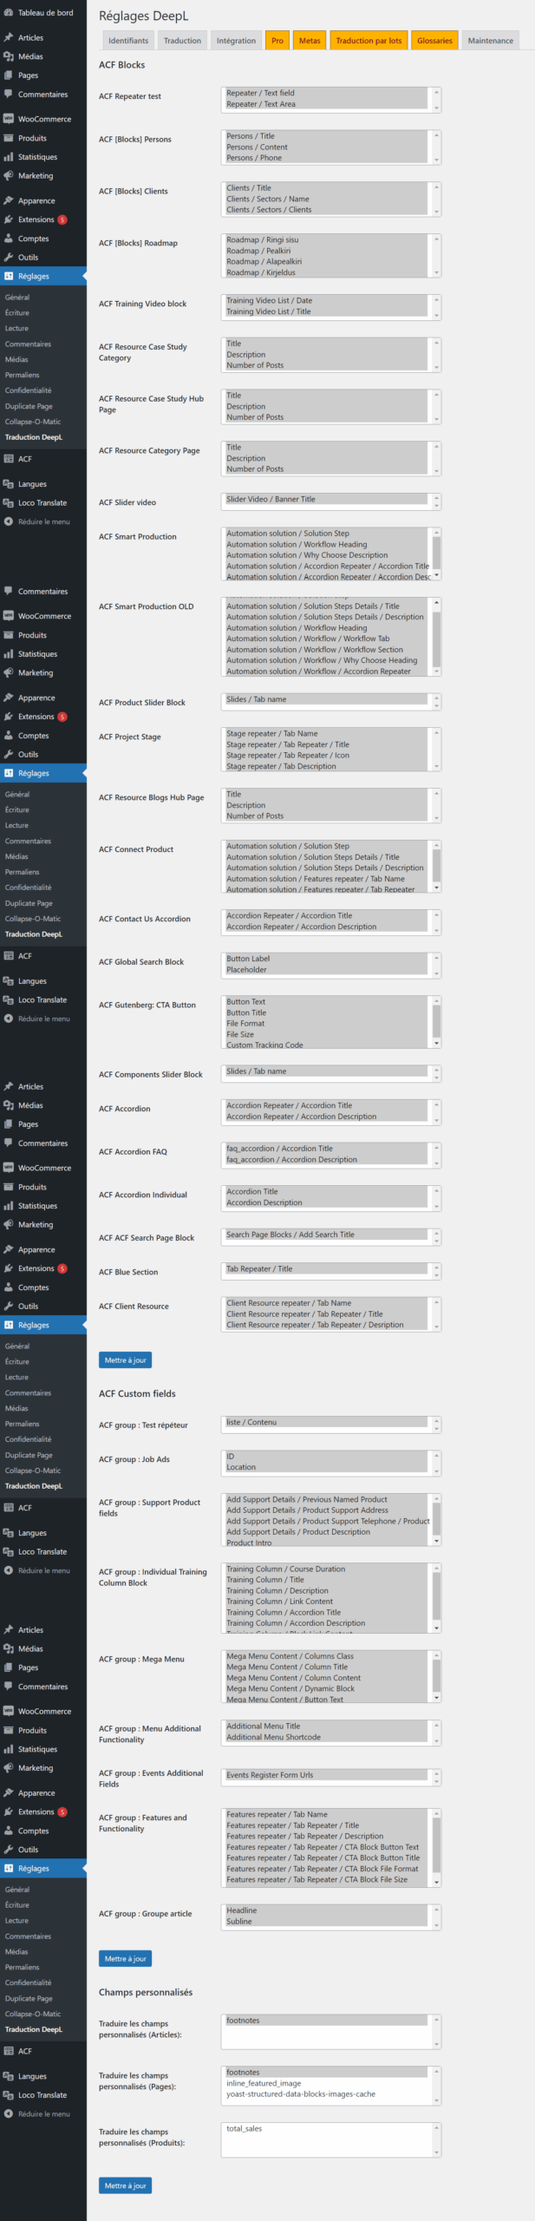The height and width of the screenshot is (2221, 535).
Task: Click the Statistiques bar chart icon
Action: (9, 157)
